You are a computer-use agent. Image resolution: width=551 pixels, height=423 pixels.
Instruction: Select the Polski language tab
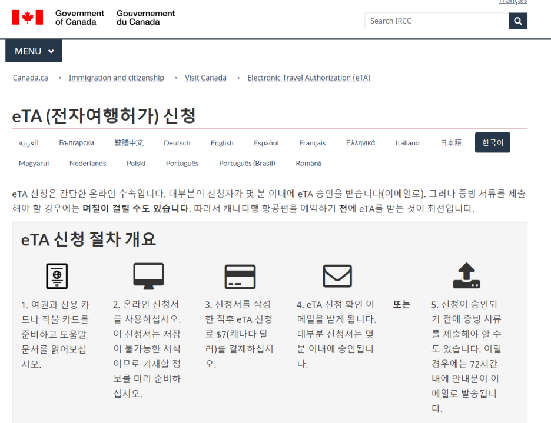click(136, 163)
